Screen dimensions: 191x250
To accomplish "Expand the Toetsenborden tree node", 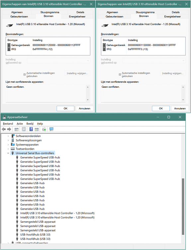I will click(x=8, y=149).
